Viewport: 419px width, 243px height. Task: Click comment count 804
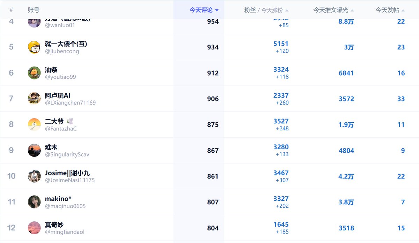213,228
